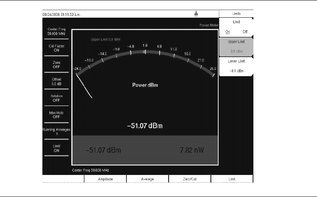Click the 26.0 scale mark
The height and width of the screenshot is (197, 317).
tap(213, 69)
